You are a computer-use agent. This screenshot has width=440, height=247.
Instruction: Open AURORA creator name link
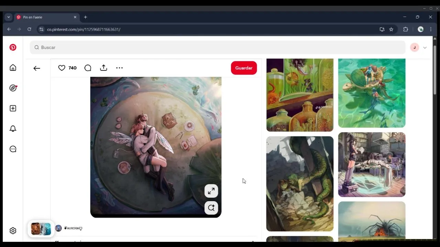click(x=73, y=228)
